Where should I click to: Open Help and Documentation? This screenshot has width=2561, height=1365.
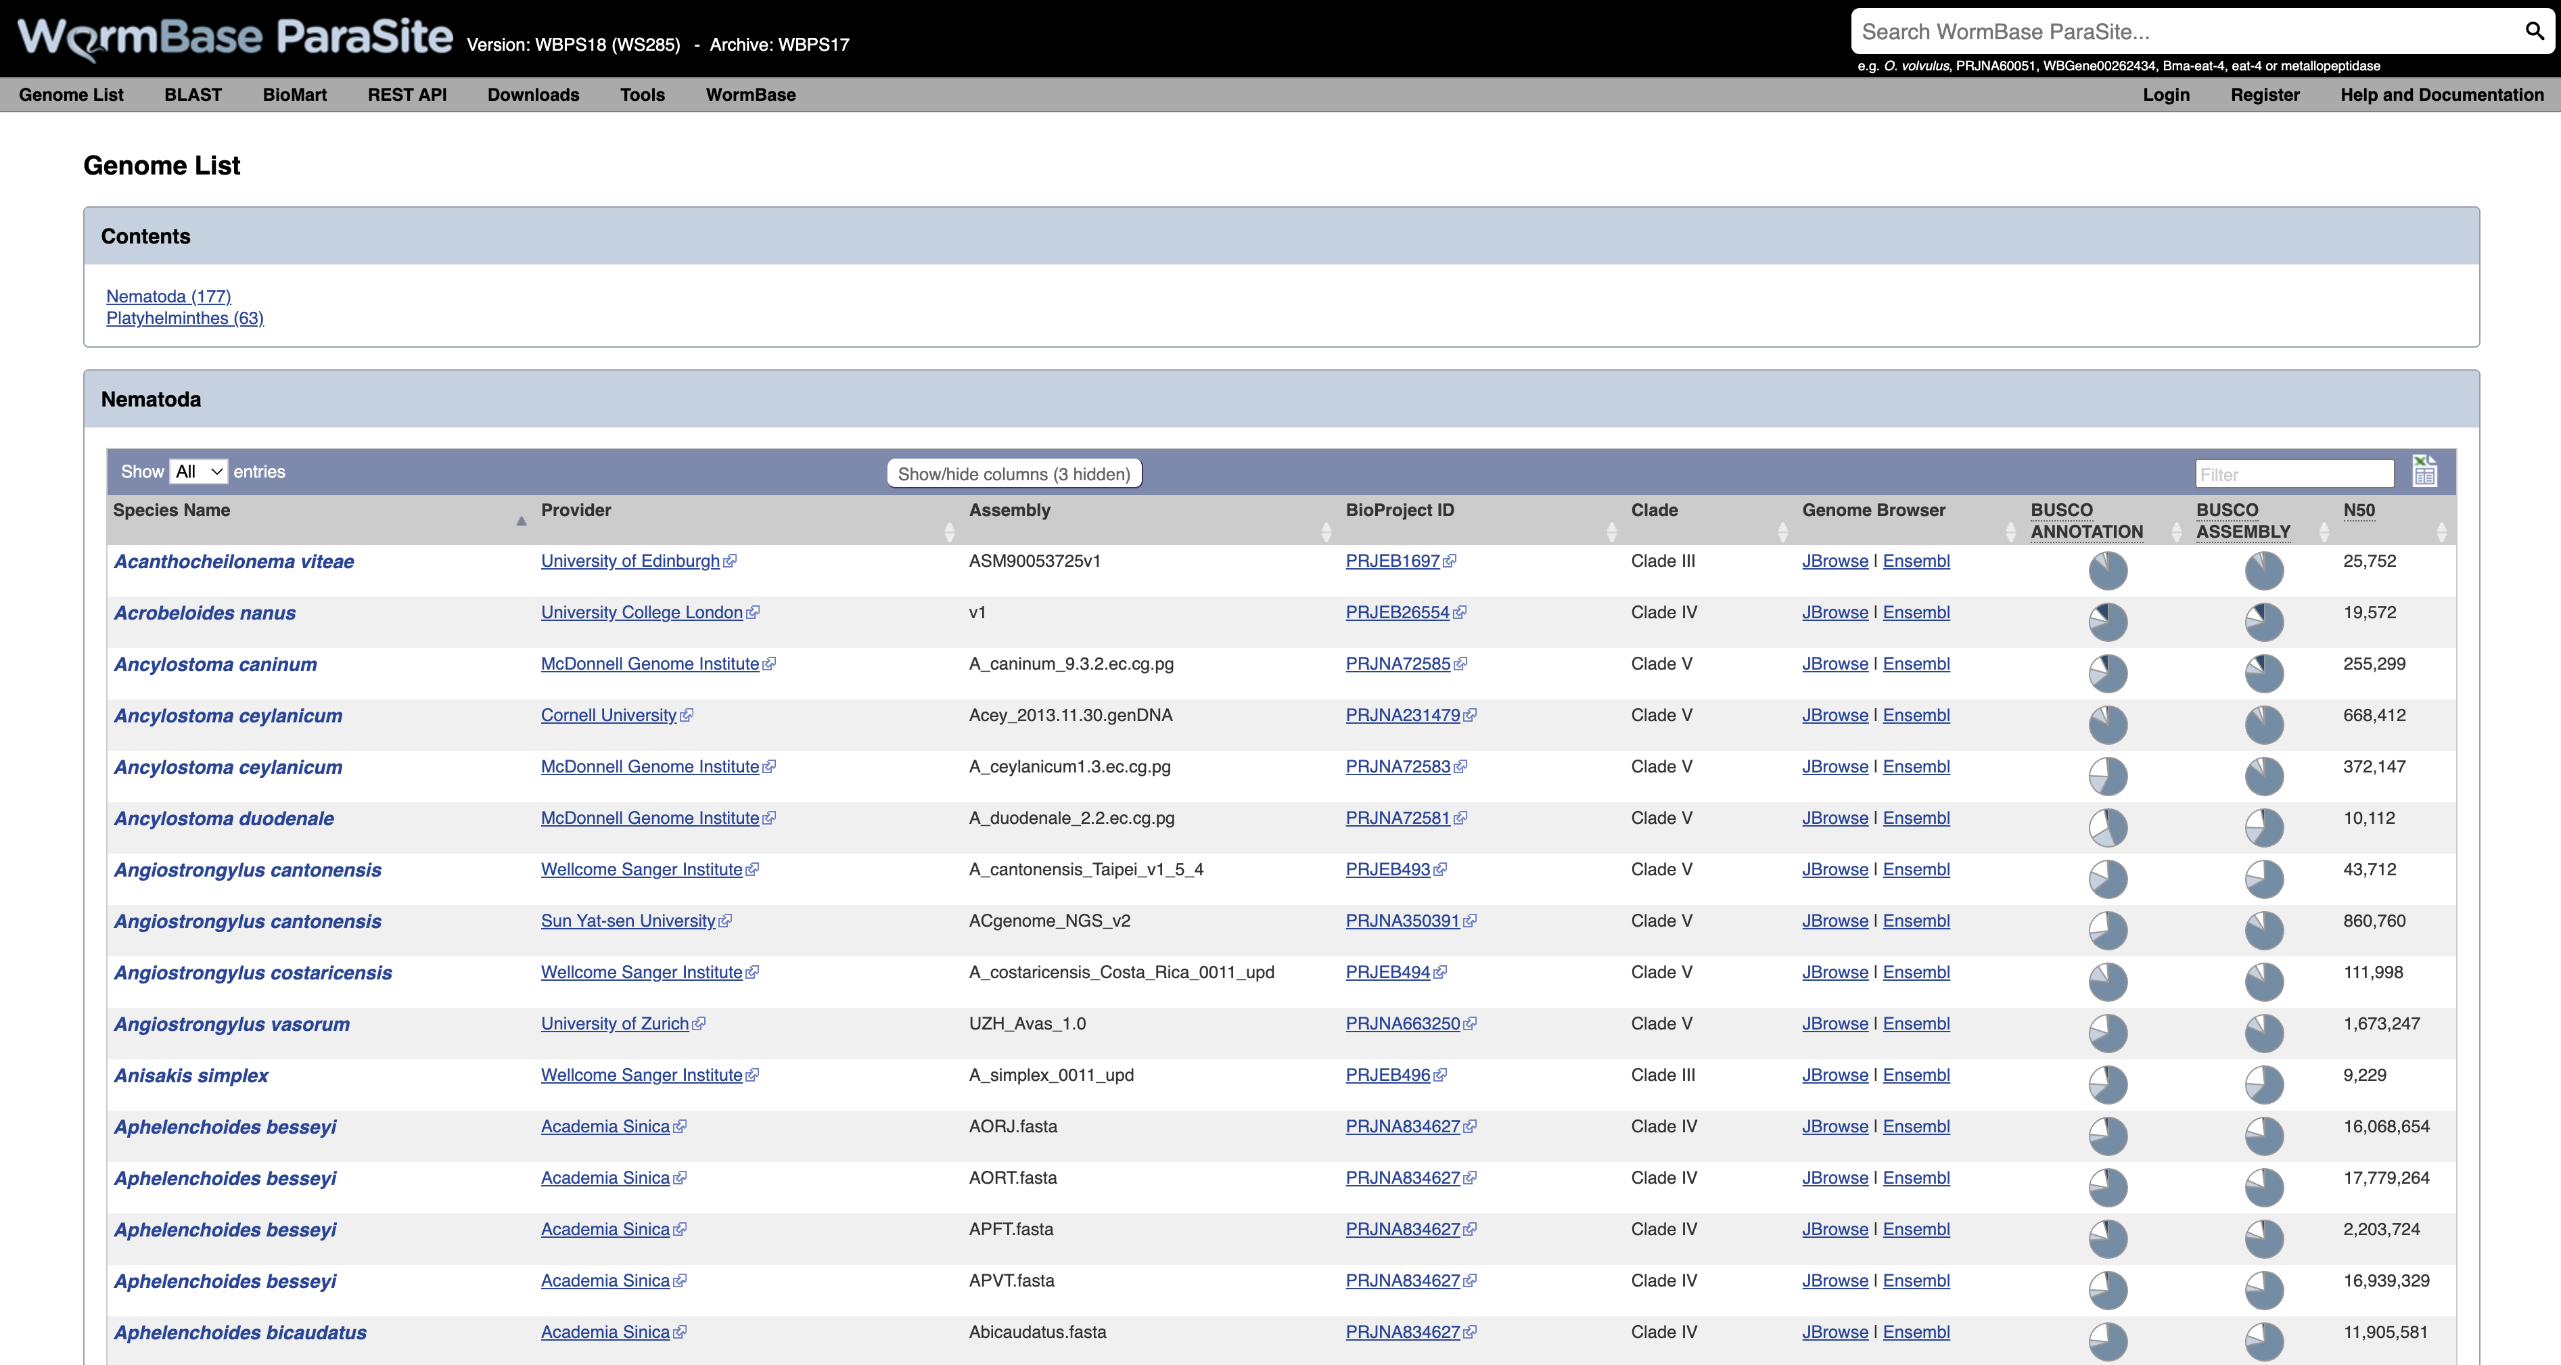2442,95
